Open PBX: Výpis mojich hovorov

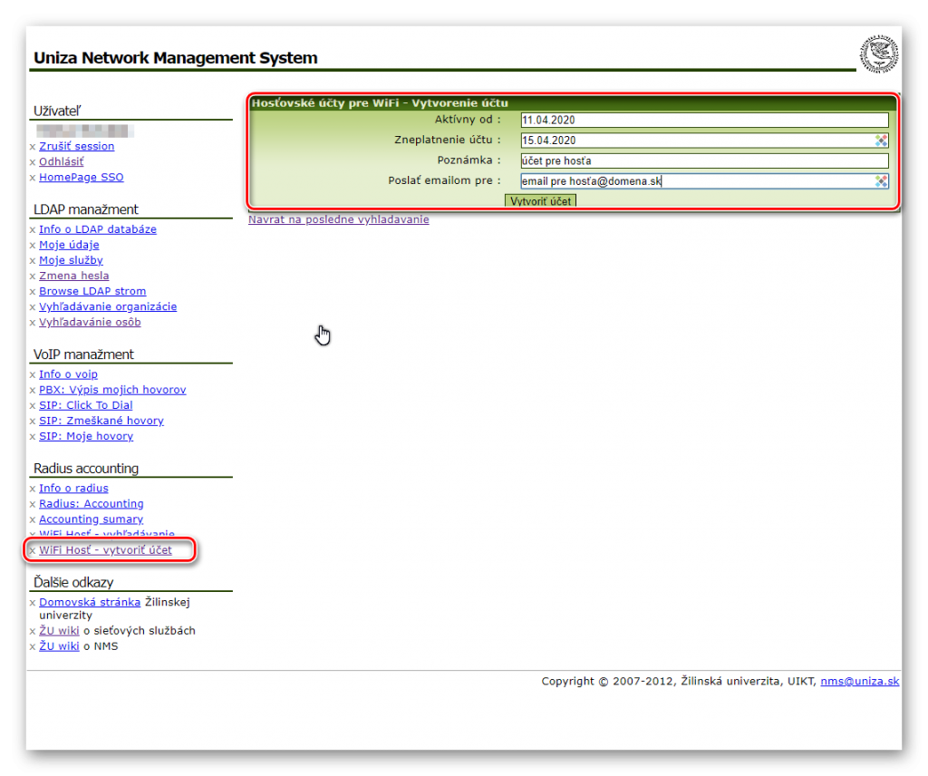click(112, 390)
